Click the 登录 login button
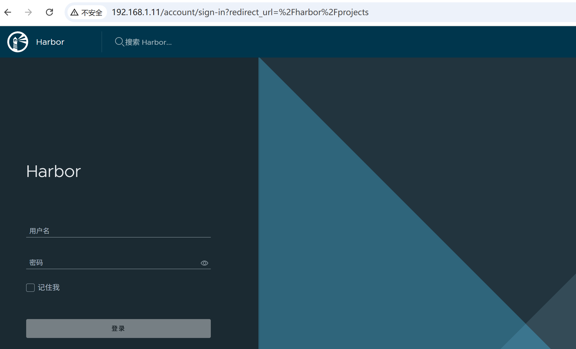This screenshot has width=576, height=349. [x=118, y=328]
